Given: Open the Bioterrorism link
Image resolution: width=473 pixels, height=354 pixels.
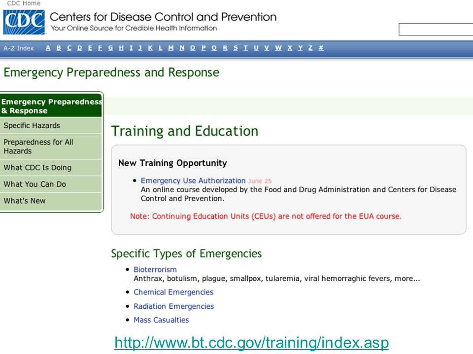Looking at the screenshot, I should 155,269.
